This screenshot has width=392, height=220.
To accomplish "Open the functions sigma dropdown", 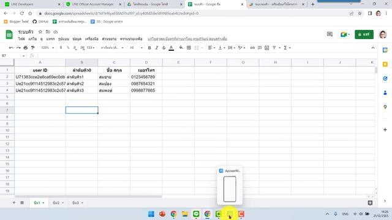I will click(x=287, y=48).
